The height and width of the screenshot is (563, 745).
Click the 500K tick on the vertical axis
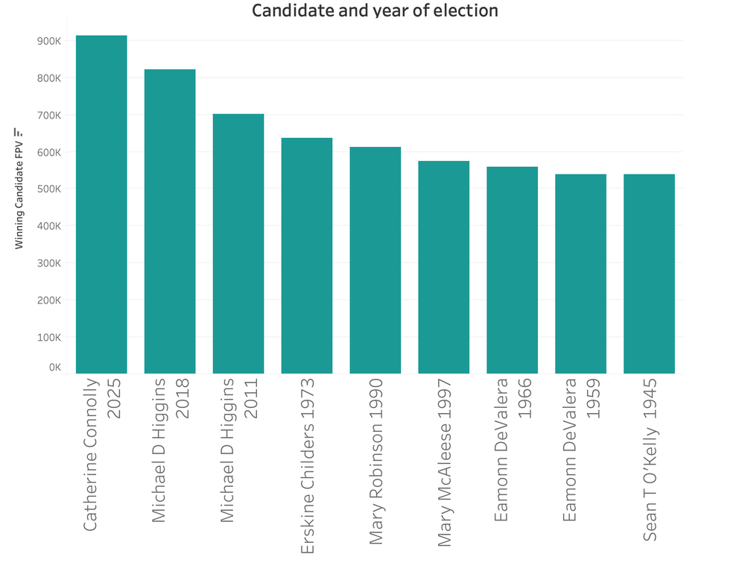coord(48,189)
